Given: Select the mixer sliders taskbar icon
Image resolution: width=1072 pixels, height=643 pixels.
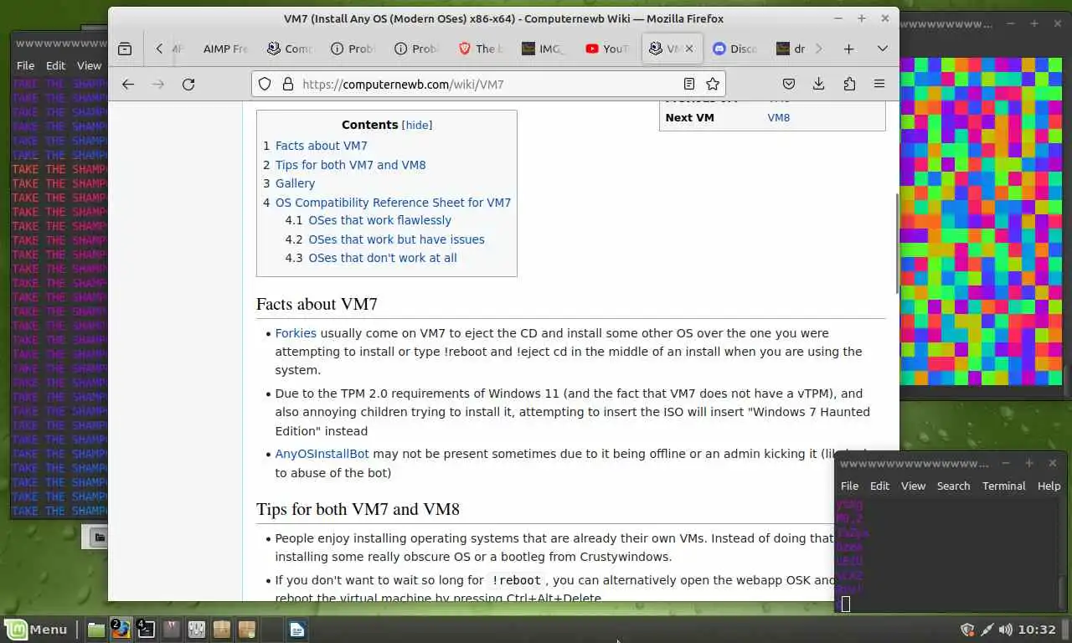Looking at the screenshot, I should pyautogui.click(x=197, y=629).
